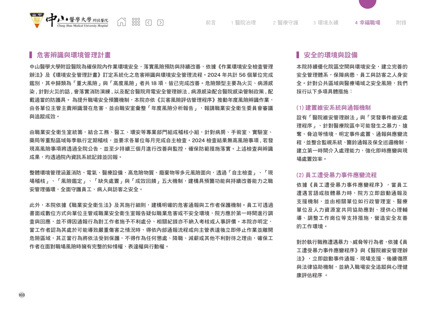Click the page number 103 badge
The image size is (437, 309).
pos(22,295)
